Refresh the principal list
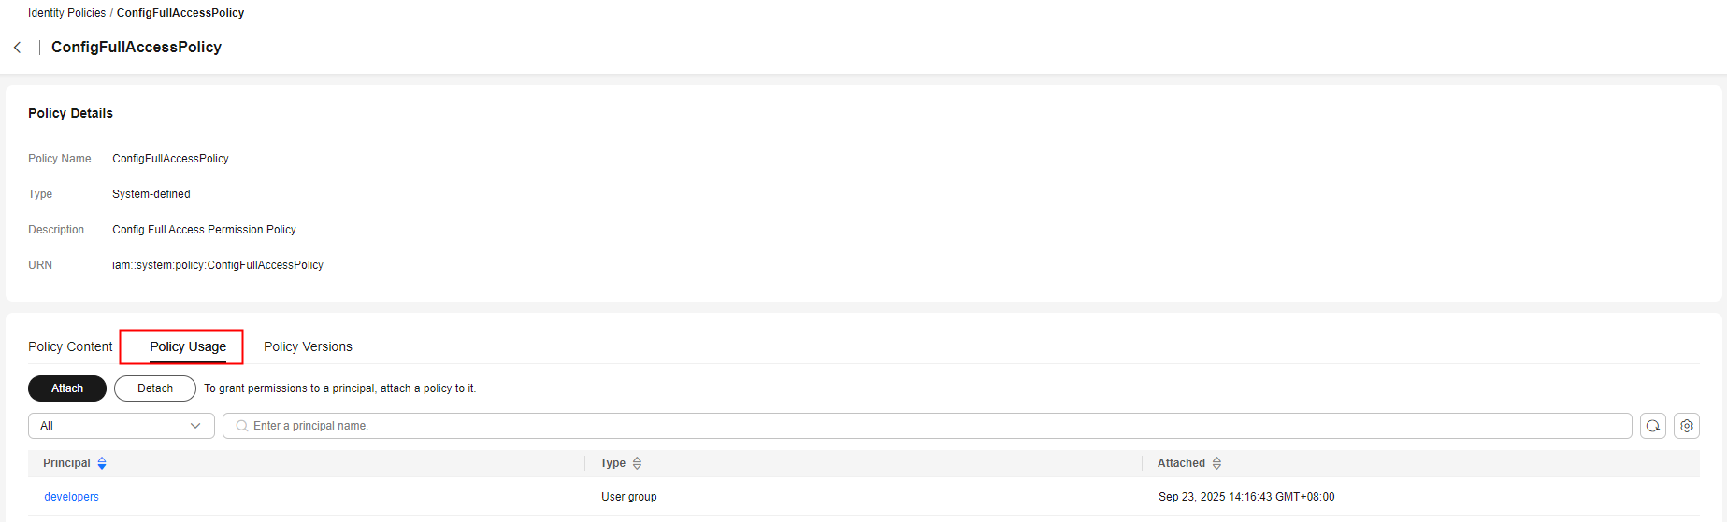This screenshot has width=1727, height=522. pos(1653,426)
